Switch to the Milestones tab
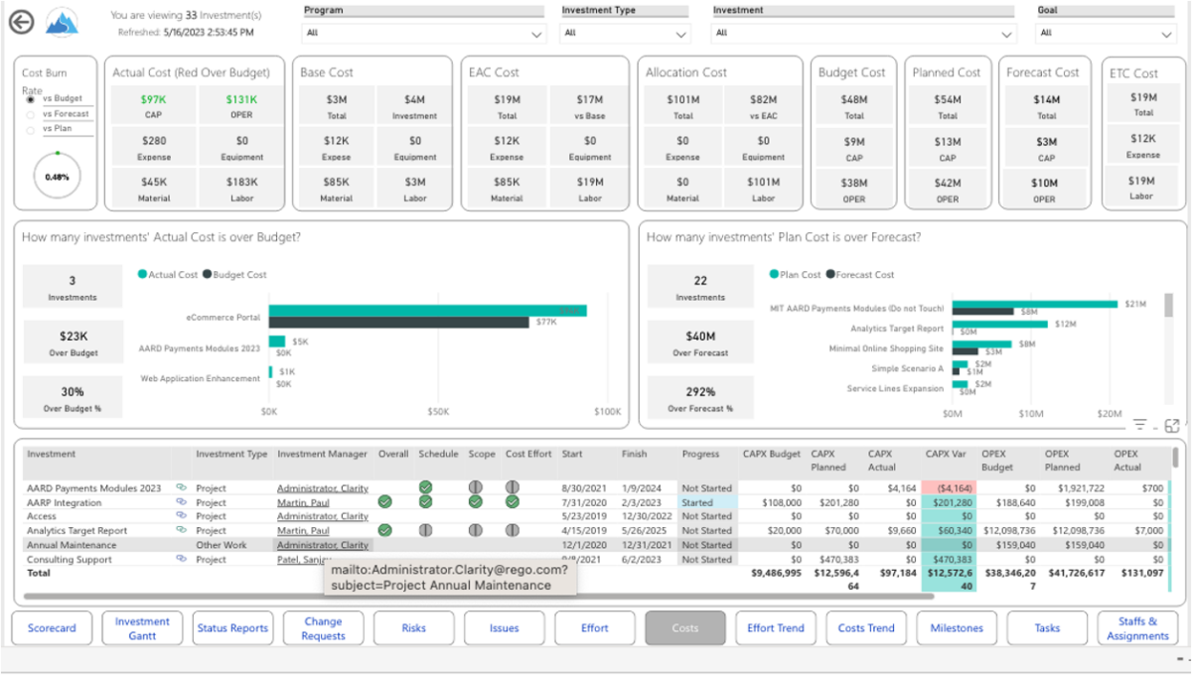This screenshot has height=675, width=1192. 956,627
